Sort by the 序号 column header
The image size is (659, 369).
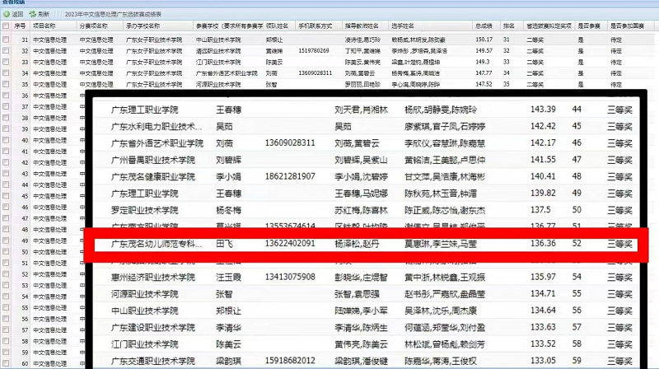point(20,26)
